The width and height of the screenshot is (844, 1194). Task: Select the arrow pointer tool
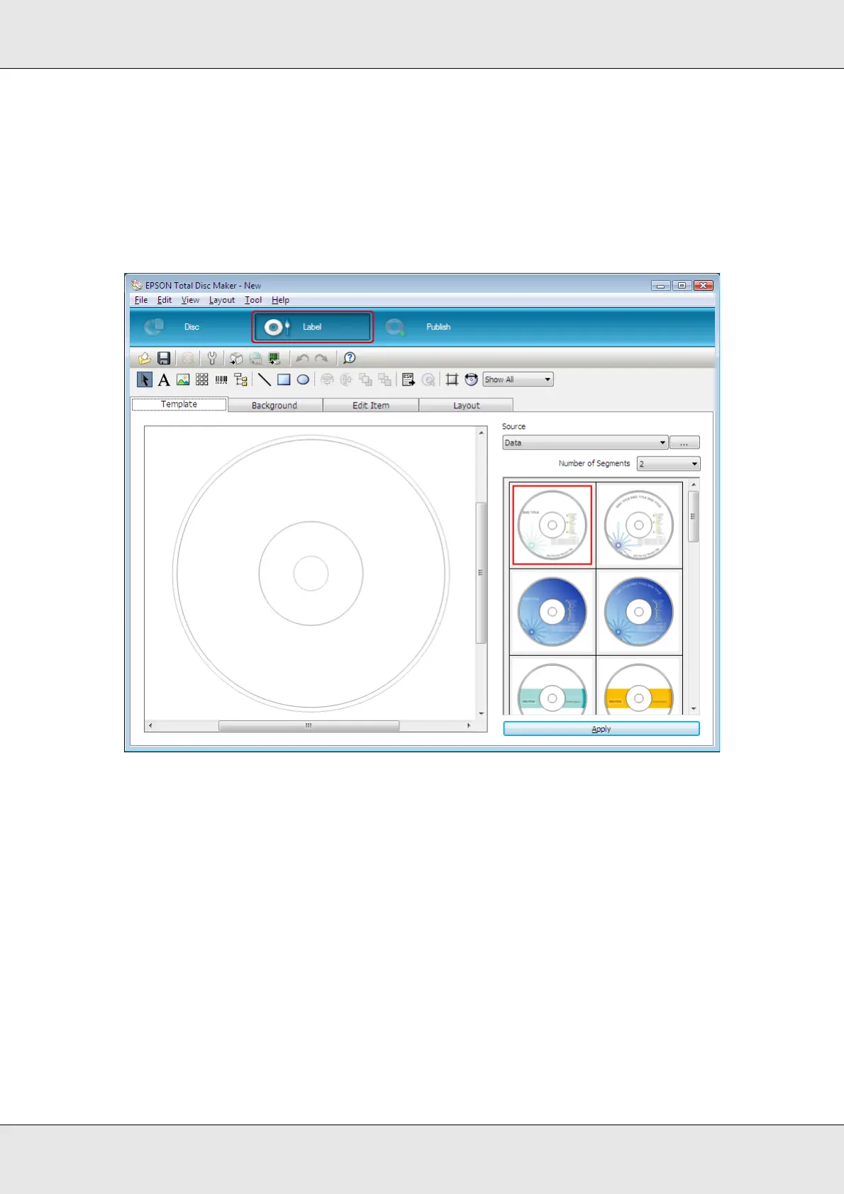[x=145, y=379]
